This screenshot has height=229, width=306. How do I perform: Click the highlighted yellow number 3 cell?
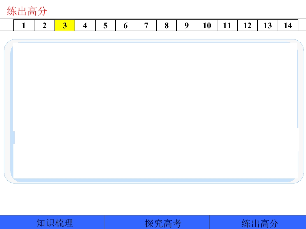(x=65, y=25)
